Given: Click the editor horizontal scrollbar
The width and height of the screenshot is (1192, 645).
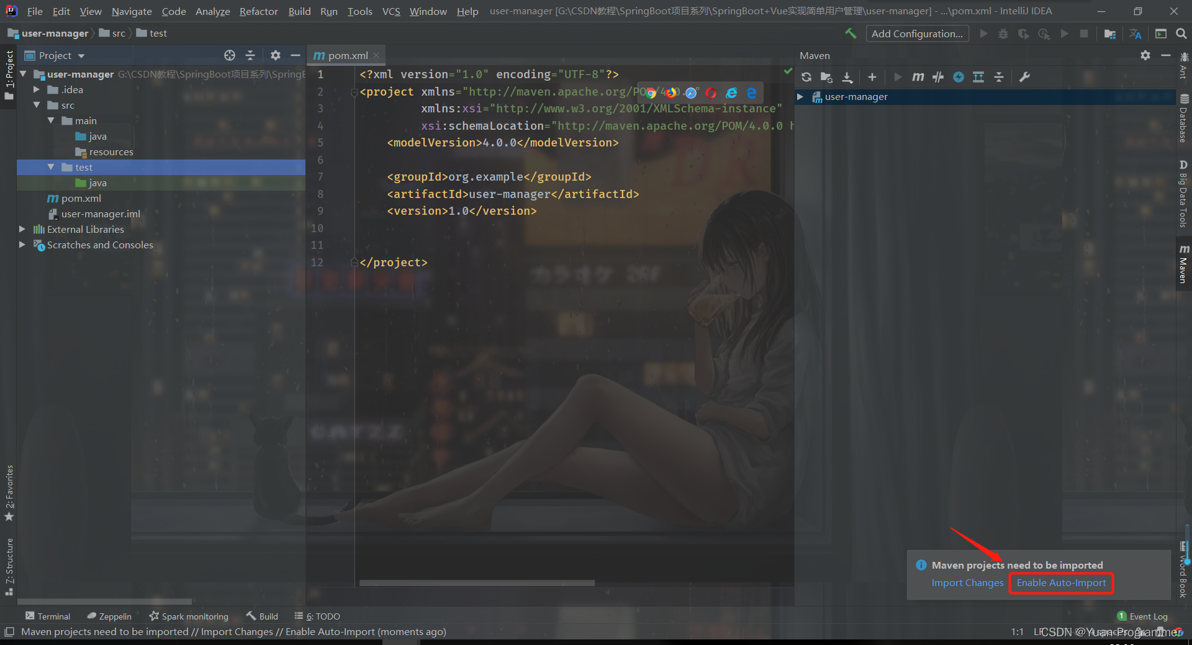Looking at the screenshot, I should pos(477,583).
